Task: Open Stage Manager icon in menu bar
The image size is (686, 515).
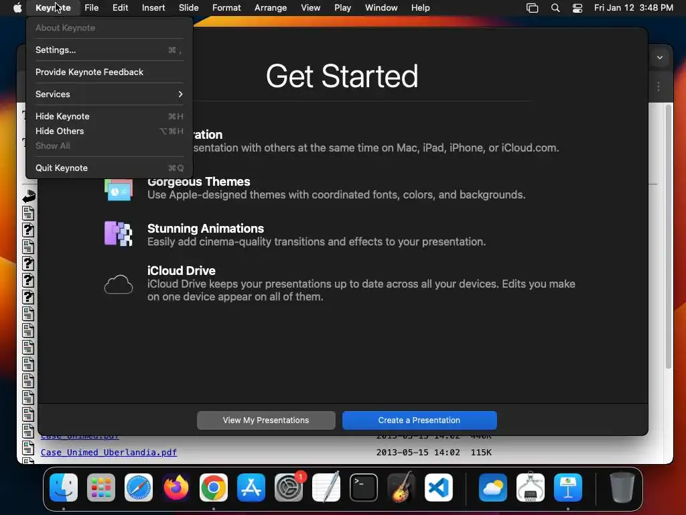Action: point(532,8)
